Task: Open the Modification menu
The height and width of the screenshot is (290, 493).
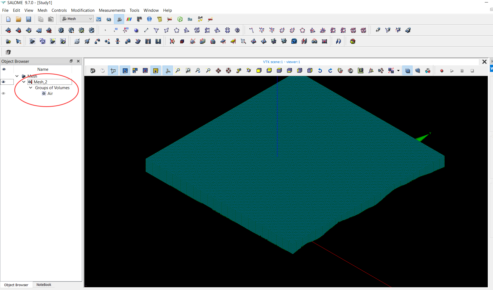Action: (83, 10)
